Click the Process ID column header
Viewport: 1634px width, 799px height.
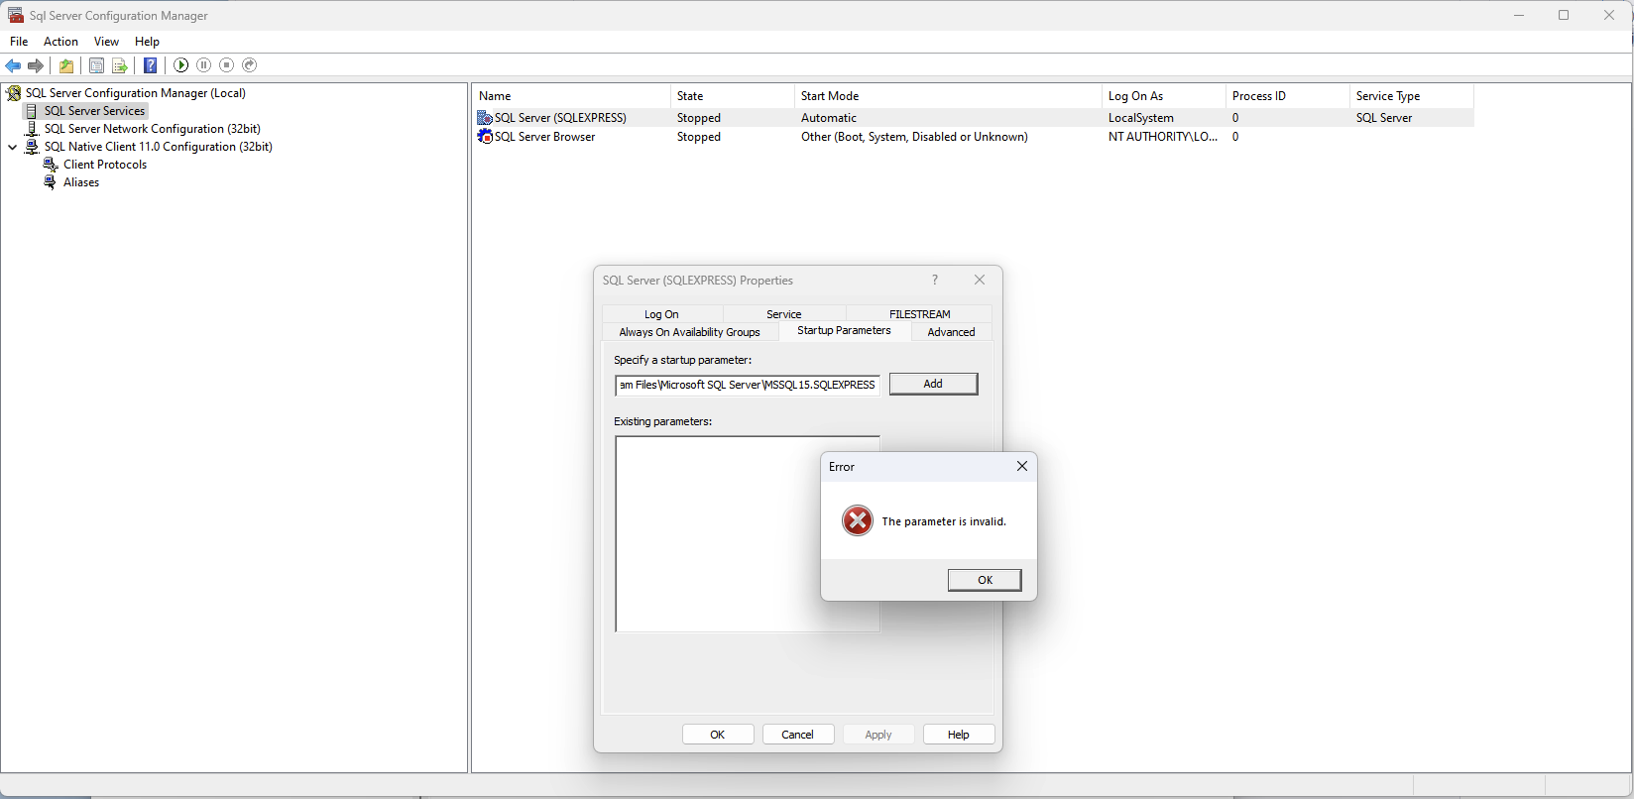pyautogui.click(x=1288, y=96)
